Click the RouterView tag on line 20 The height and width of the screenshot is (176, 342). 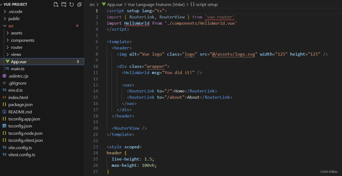tap(129, 128)
